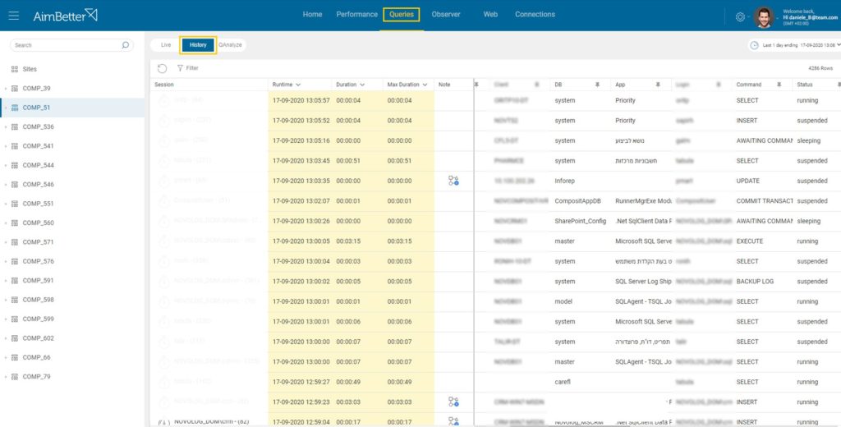Open the Runtime column sort chevron
Image resolution: width=841 pixels, height=427 pixels.
[x=298, y=85]
